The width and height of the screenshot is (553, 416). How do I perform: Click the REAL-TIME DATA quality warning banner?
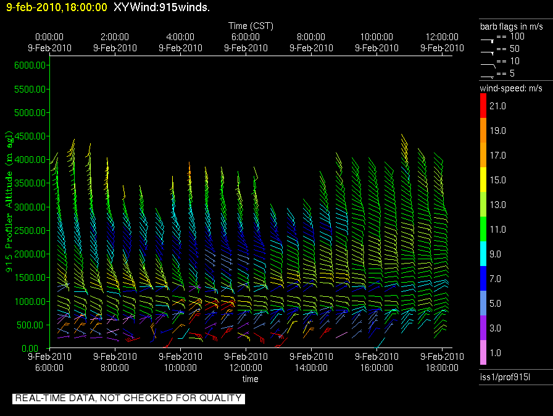[128, 398]
